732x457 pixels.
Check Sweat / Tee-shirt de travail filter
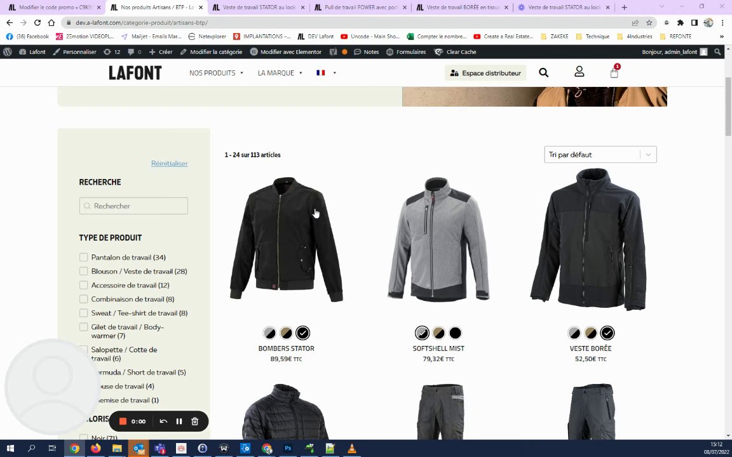click(83, 313)
